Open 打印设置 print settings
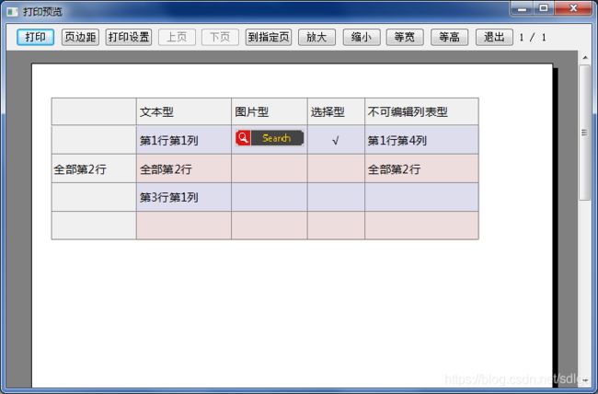Screen dimensions: 598x394 129,37
